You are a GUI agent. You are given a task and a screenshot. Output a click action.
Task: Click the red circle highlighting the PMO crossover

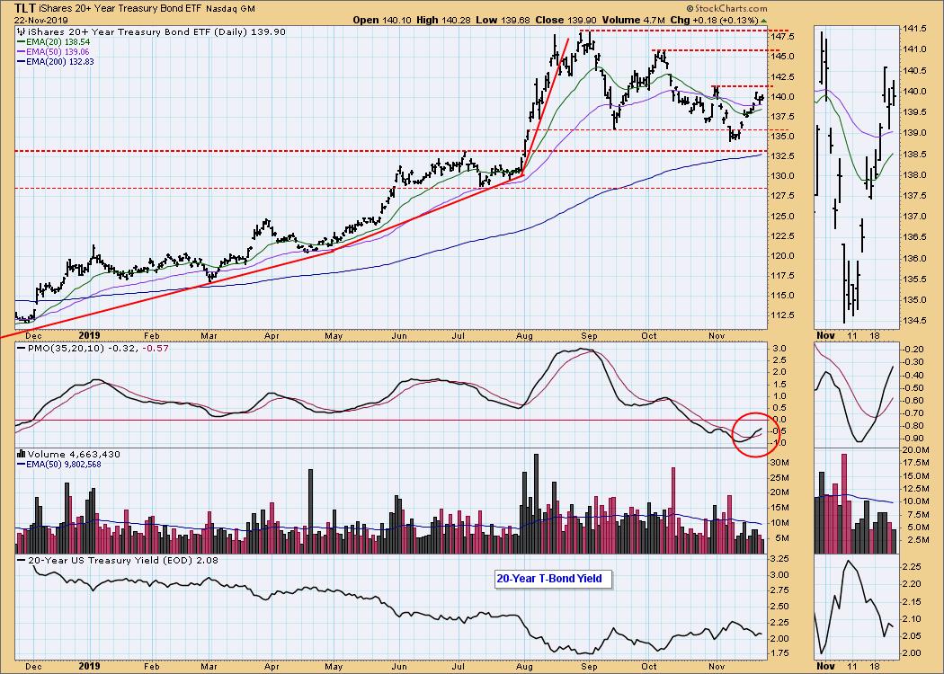[755, 434]
